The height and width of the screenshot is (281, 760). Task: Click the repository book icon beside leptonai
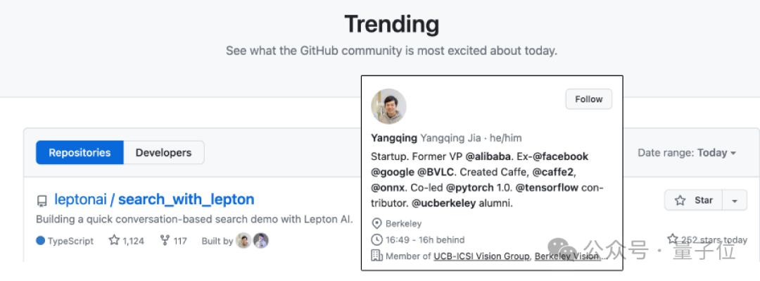tap(42, 201)
